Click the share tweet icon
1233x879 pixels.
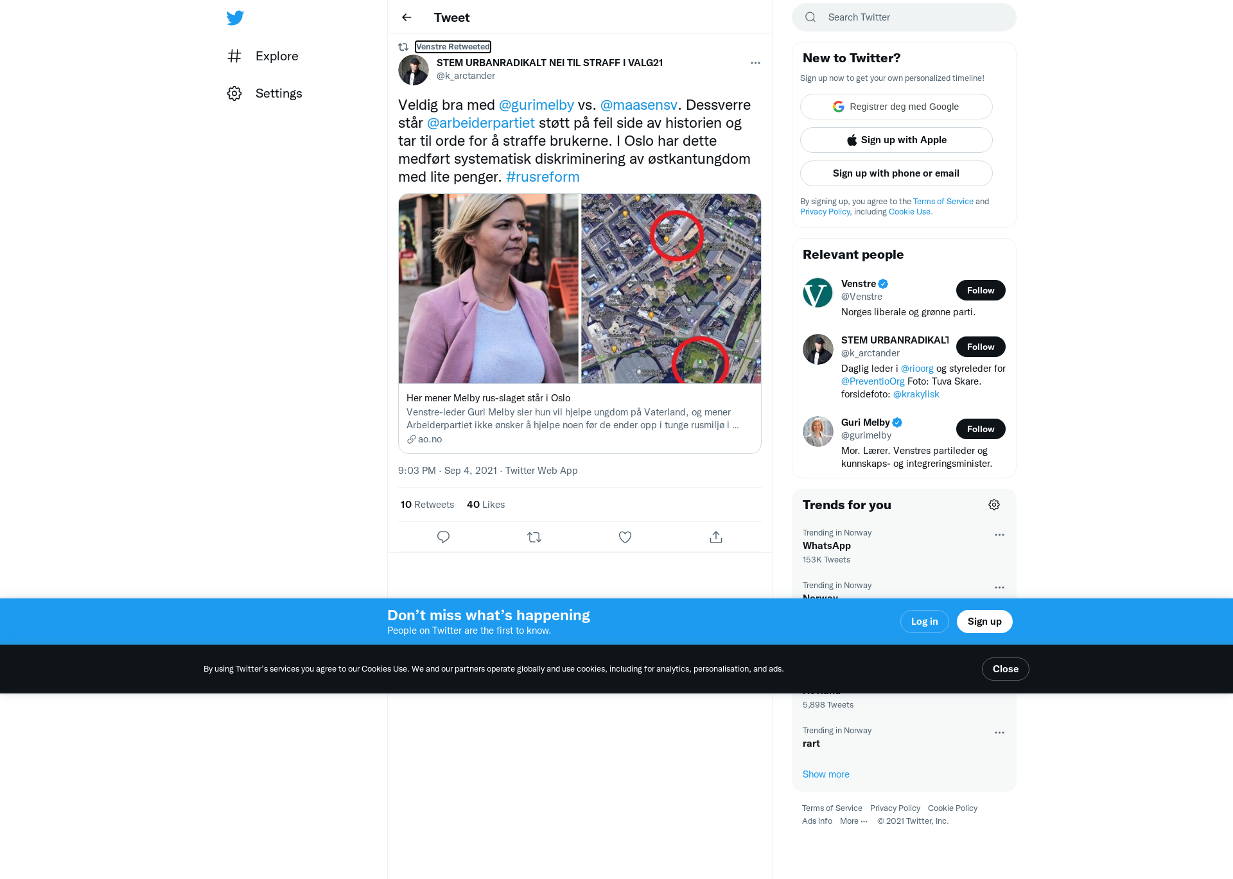click(x=716, y=537)
